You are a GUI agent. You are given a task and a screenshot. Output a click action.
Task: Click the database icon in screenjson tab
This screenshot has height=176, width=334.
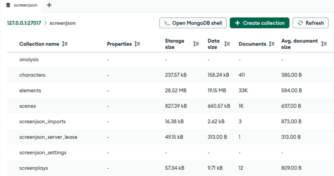8,5
